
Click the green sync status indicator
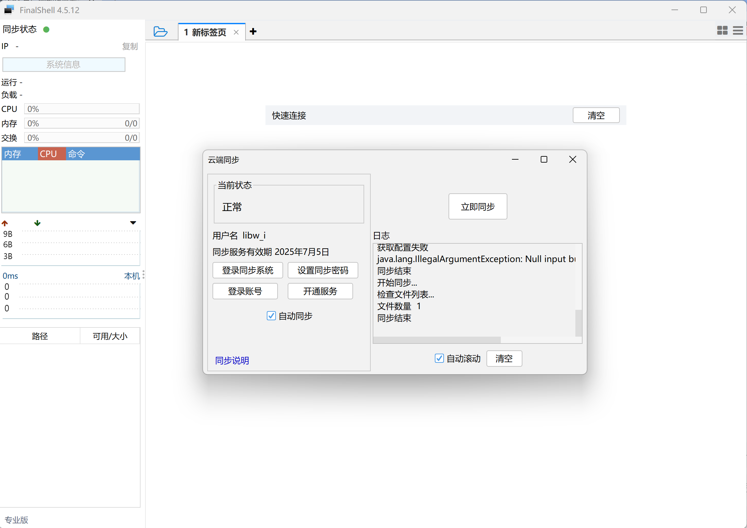click(x=46, y=29)
